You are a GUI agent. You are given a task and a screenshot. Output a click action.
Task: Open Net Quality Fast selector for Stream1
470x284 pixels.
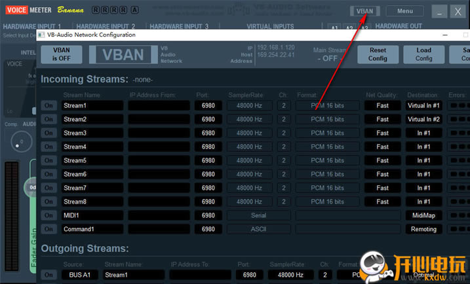tap(382, 105)
